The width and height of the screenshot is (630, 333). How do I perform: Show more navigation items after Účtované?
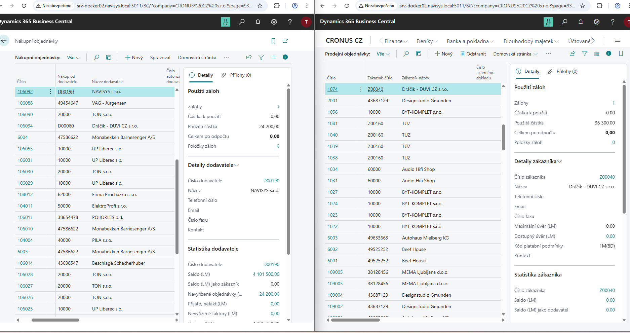[593, 41]
